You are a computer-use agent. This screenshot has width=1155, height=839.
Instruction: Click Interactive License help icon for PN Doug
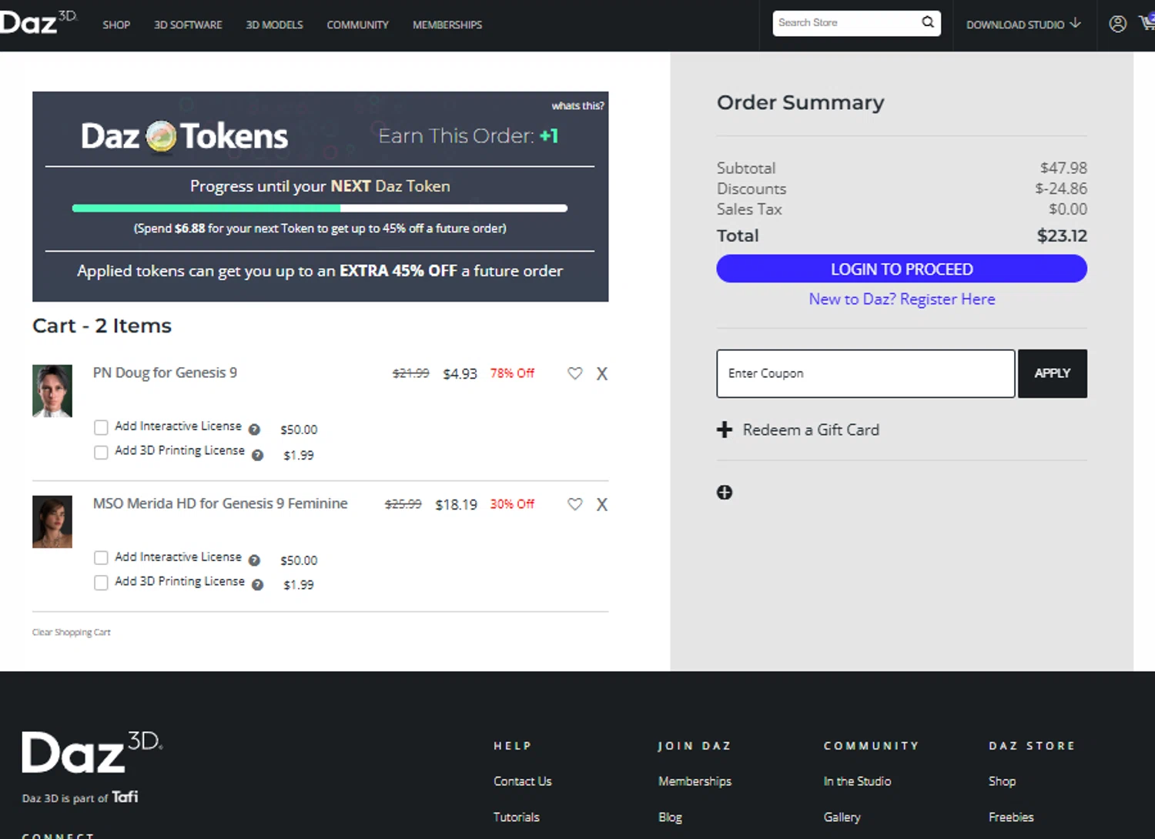click(254, 430)
